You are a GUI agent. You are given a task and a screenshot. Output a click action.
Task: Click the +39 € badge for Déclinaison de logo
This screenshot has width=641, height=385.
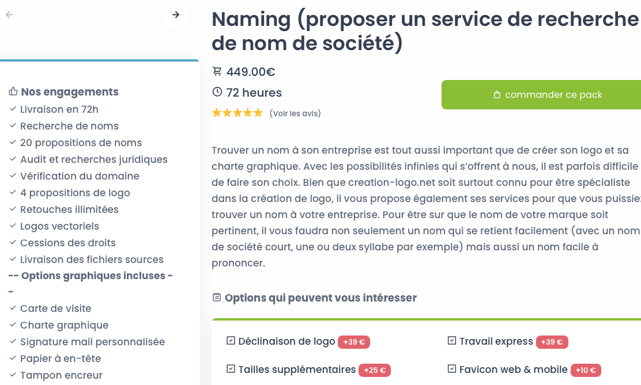point(353,342)
